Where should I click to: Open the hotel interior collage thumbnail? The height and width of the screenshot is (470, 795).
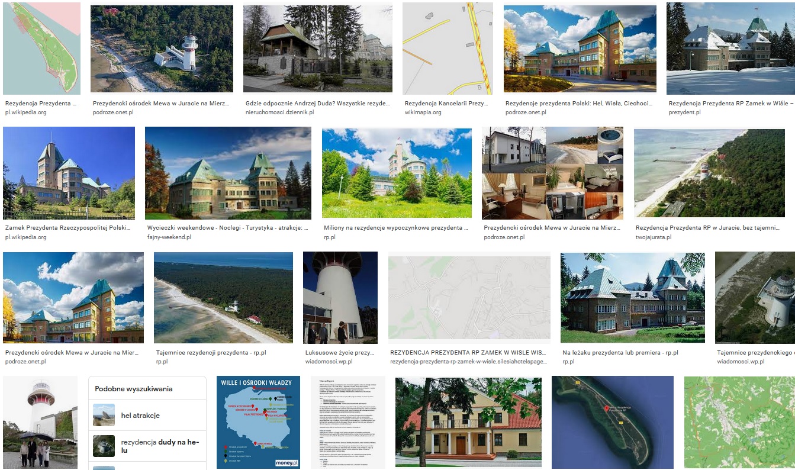point(552,173)
